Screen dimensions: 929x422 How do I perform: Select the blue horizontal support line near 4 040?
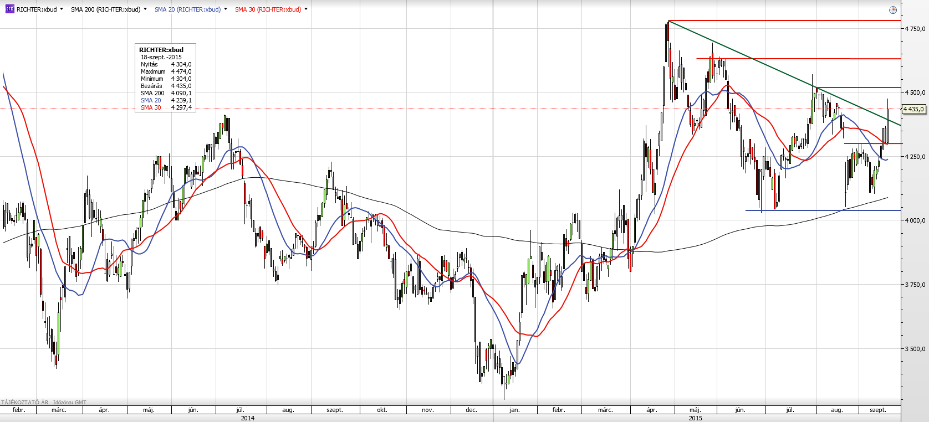tap(823, 210)
